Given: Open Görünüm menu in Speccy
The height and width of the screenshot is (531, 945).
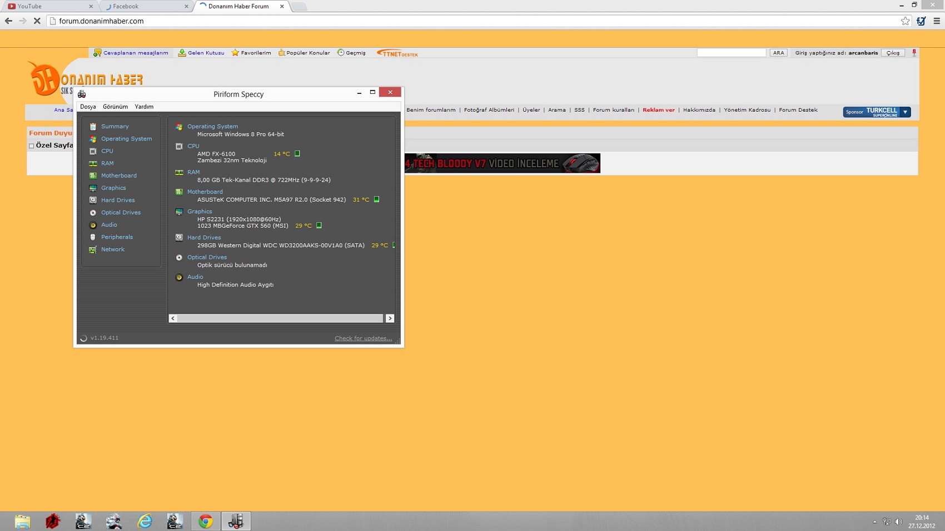Looking at the screenshot, I should pyautogui.click(x=115, y=107).
